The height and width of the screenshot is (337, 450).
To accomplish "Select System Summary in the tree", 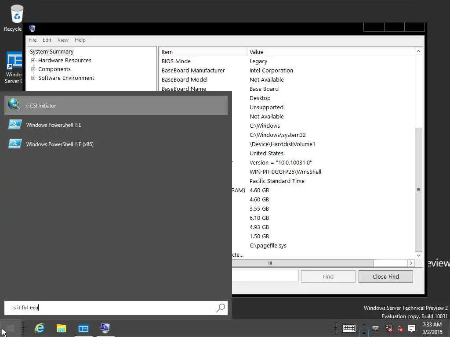I will pyautogui.click(x=52, y=52).
